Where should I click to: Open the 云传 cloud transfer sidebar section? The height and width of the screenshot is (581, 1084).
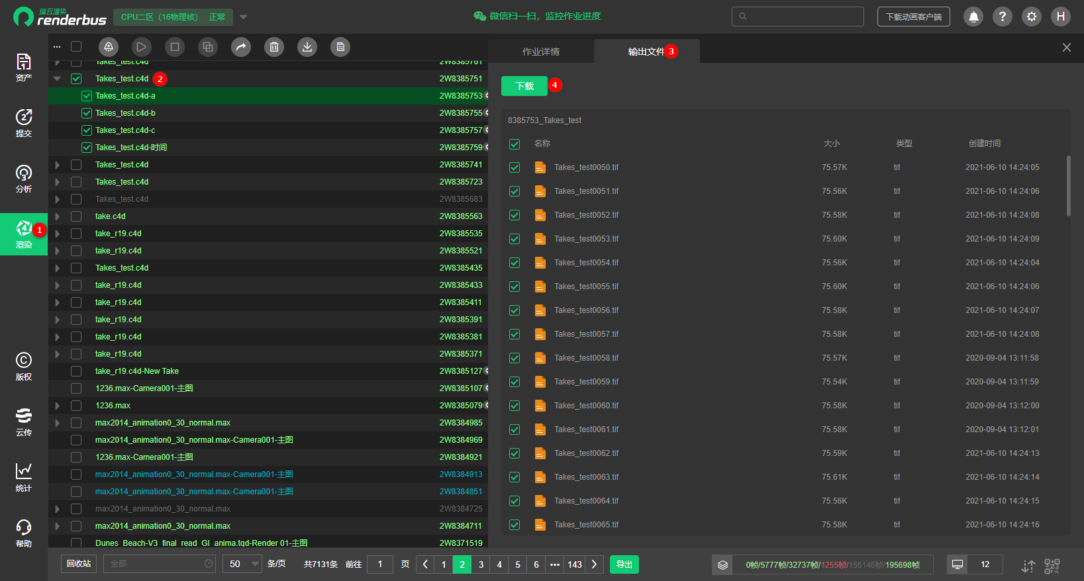click(x=24, y=422)
